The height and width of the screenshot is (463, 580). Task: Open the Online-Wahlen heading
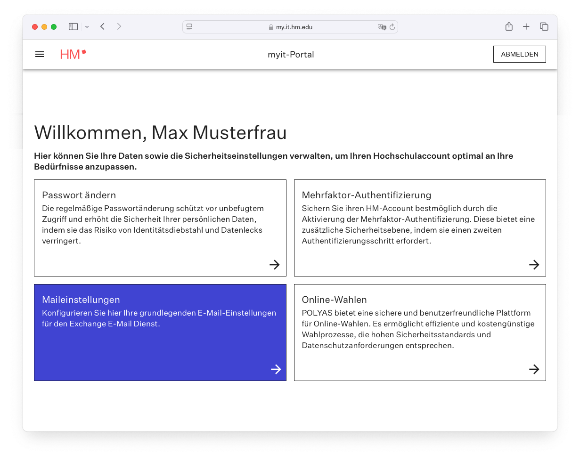tap(334, 300)
